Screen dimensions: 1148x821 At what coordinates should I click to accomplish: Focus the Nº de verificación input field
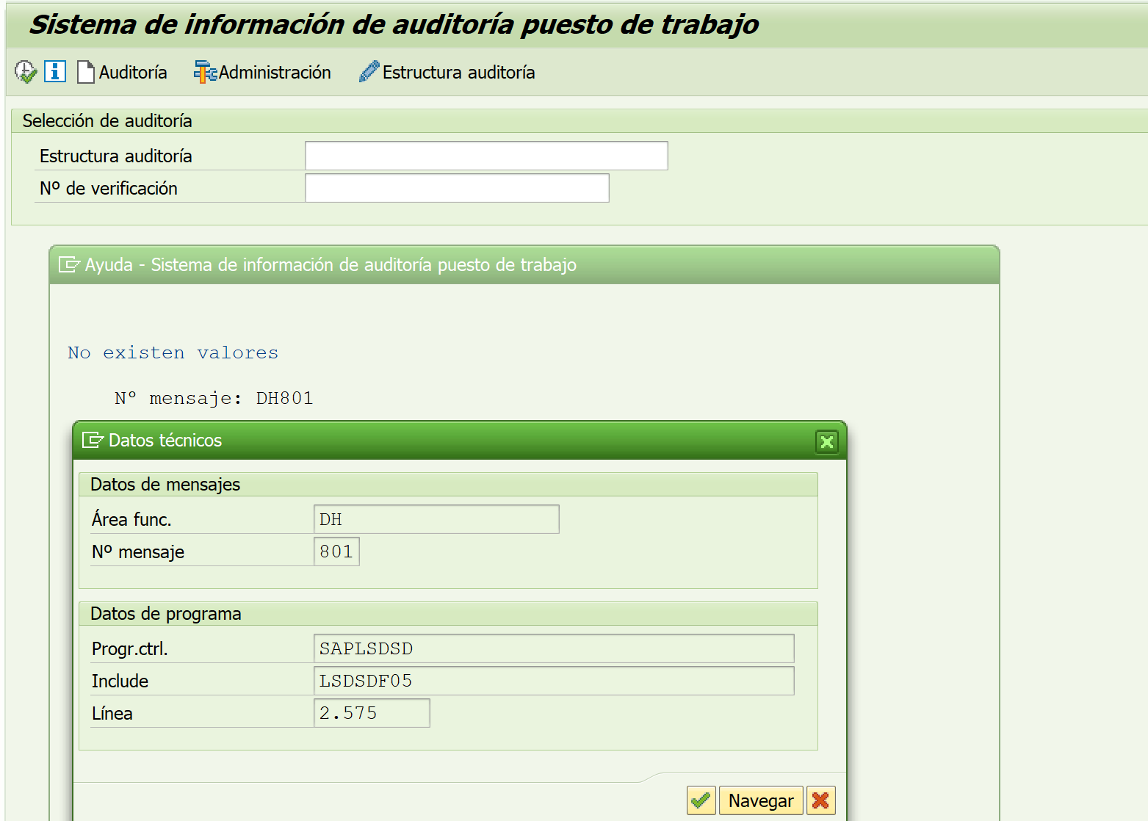[457, 188]
